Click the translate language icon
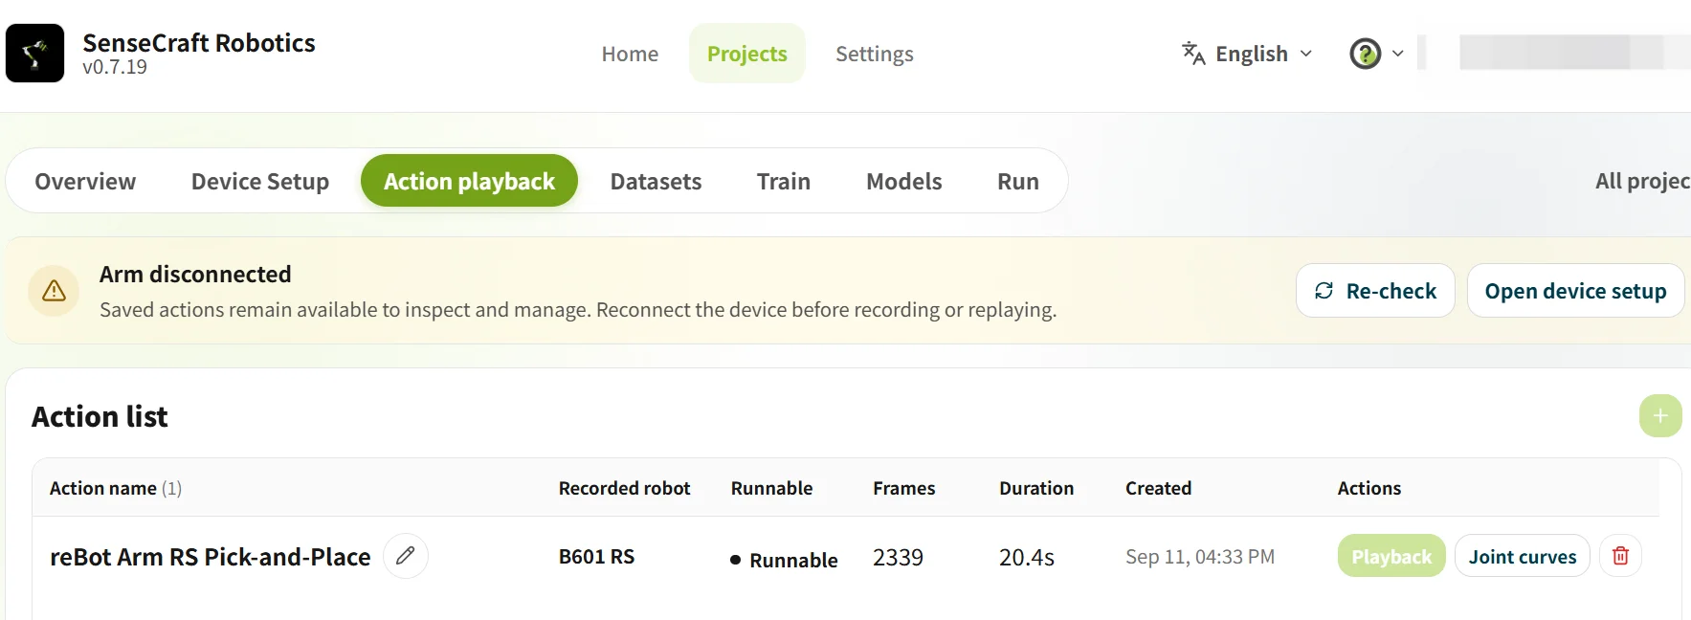This screenshot has height=620, width=1691. click(1193, 54)
